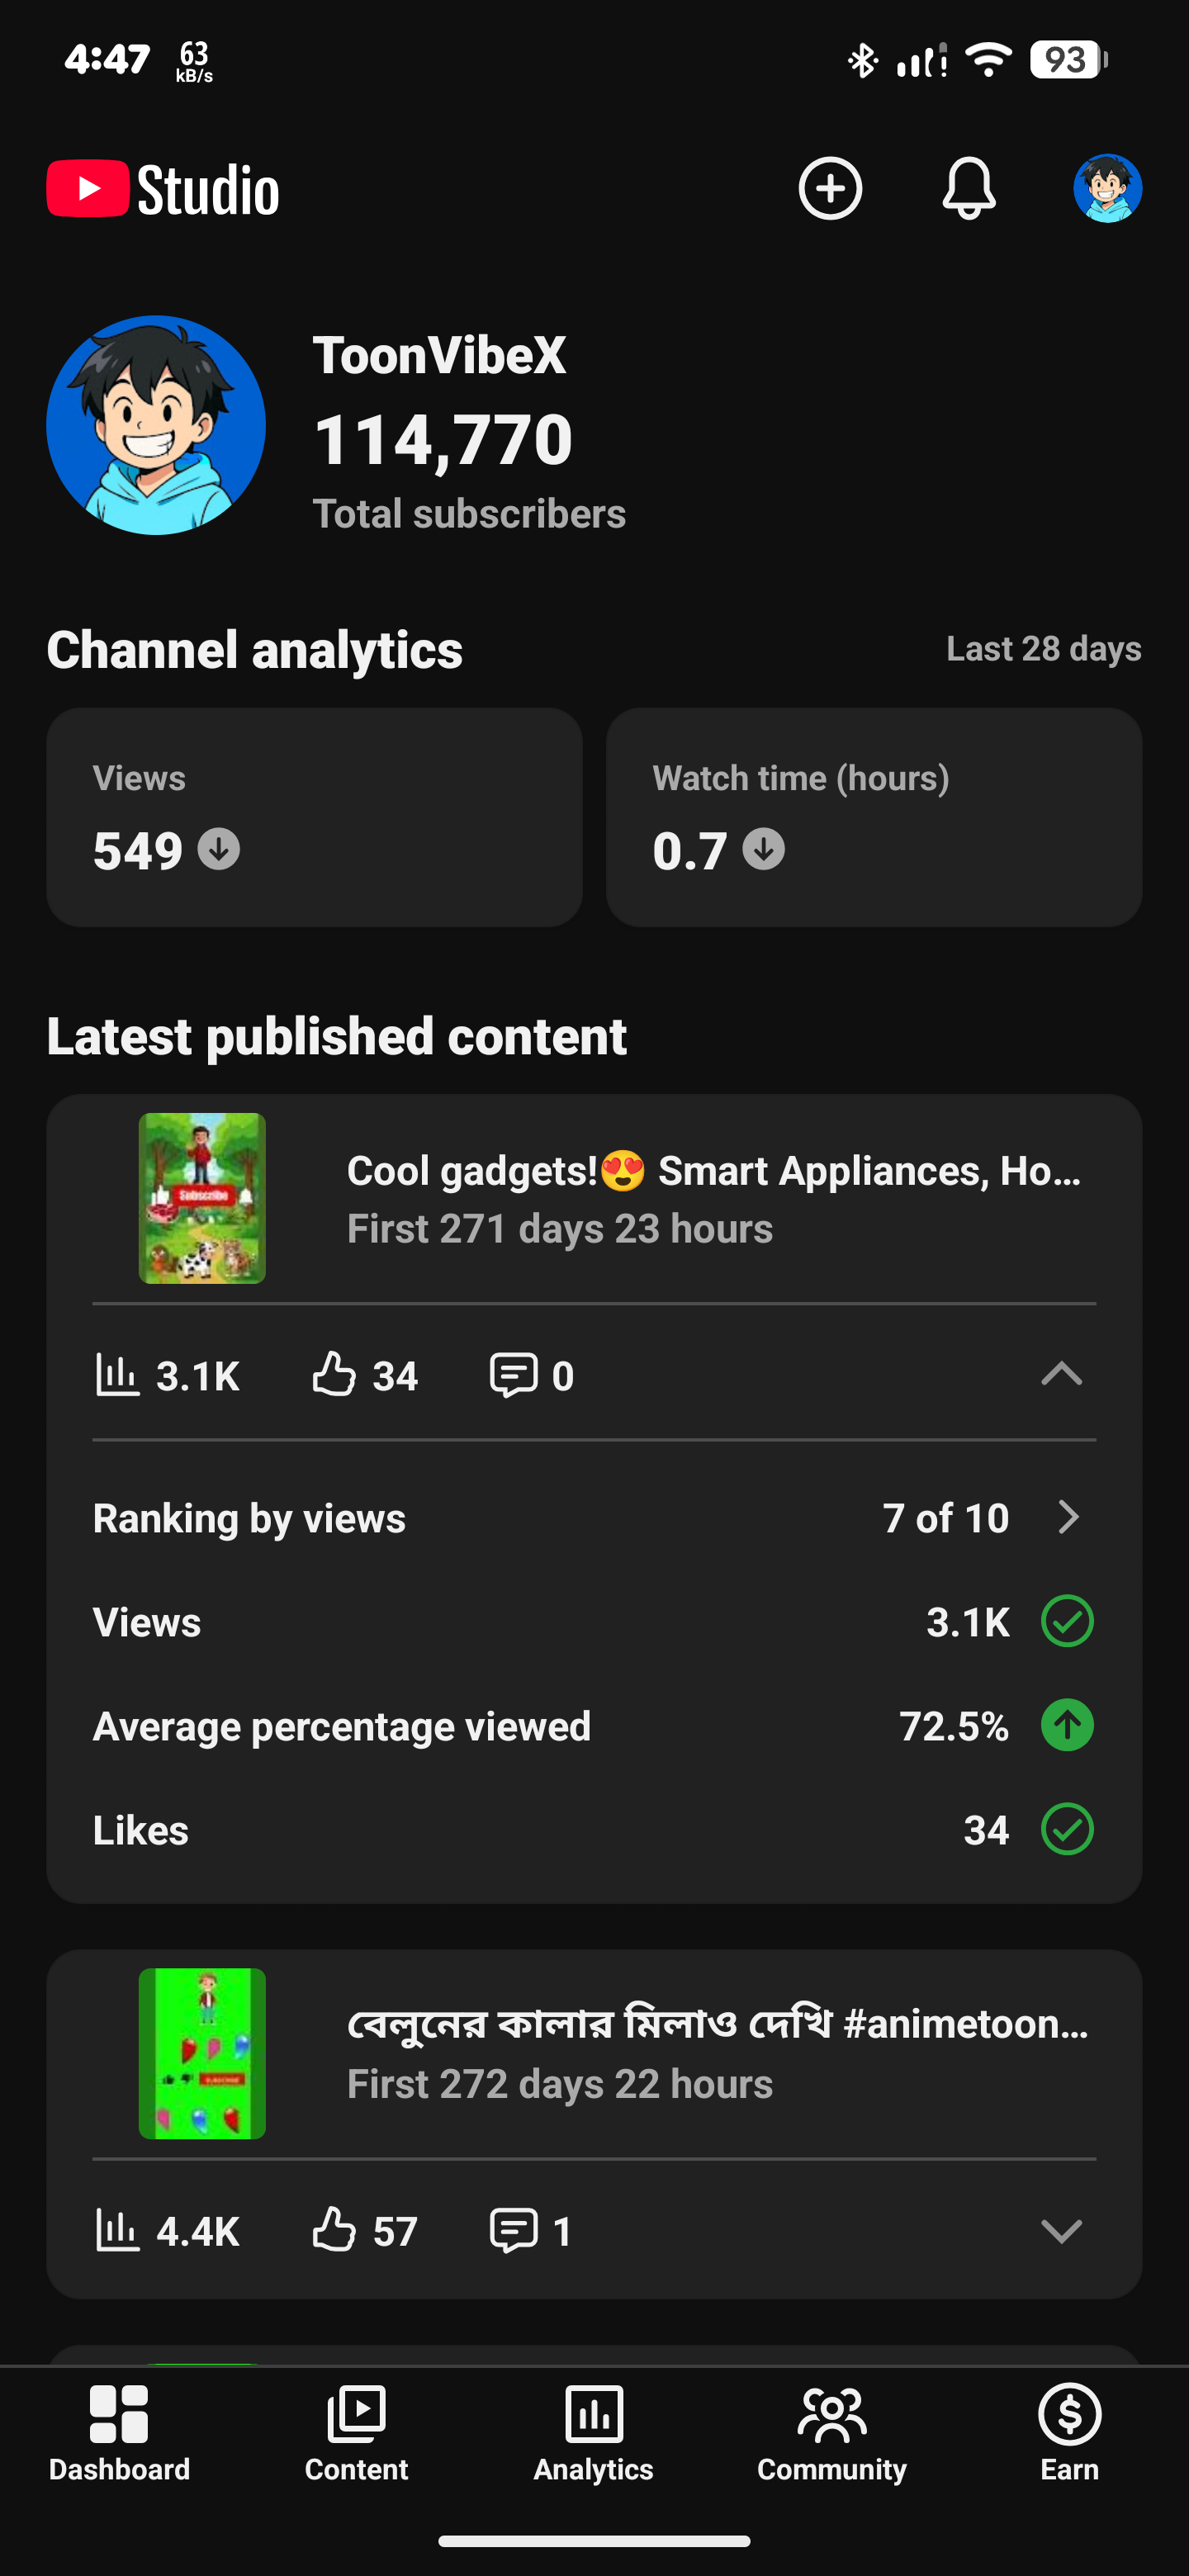1189x2576 pixels.
Task: Tap the green up arrow beside 72.5%
Action: click(x=1067, y=1725)
